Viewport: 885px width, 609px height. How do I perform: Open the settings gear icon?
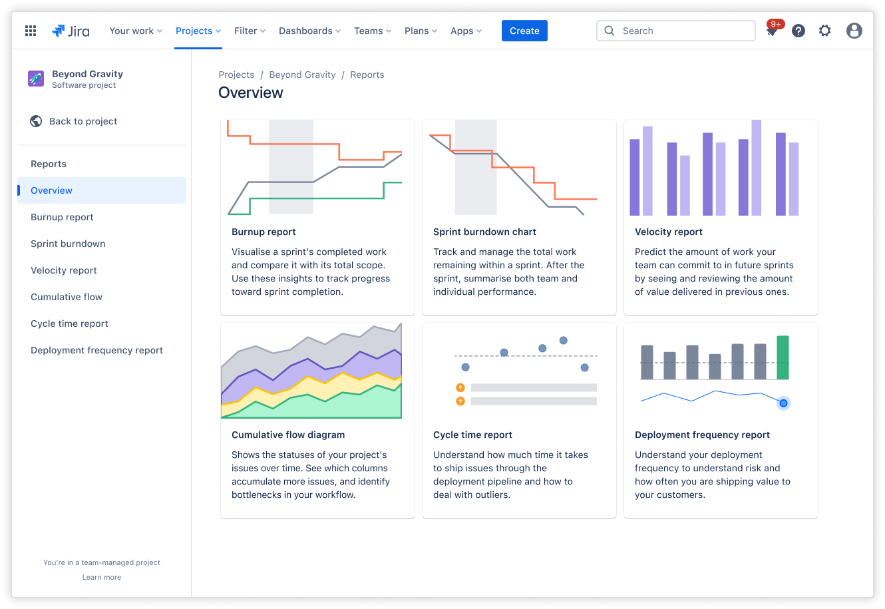pyautogui.click(x=825, y=31)
